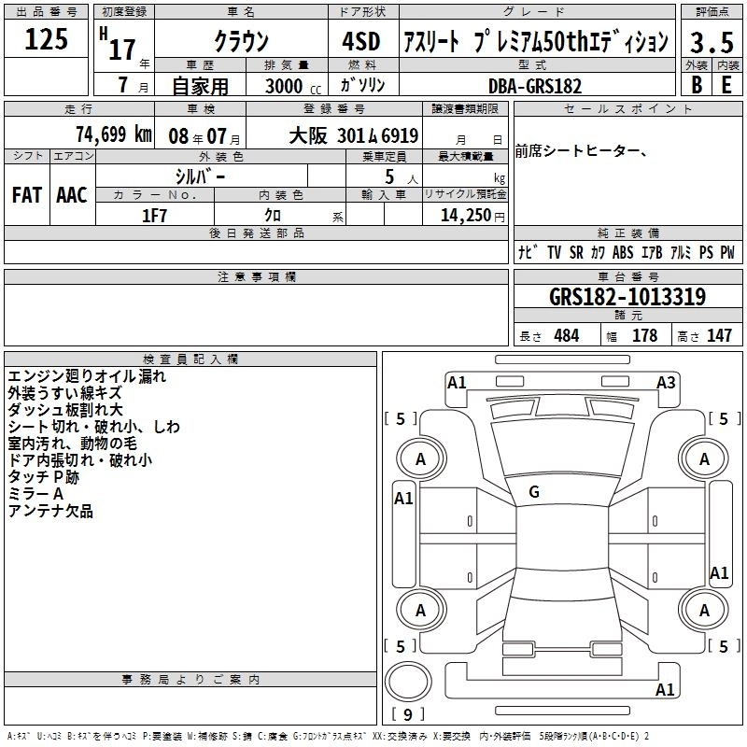Click the color number 1F7
The height and width of the screenshot is (747, 747).
coord(154,216)
